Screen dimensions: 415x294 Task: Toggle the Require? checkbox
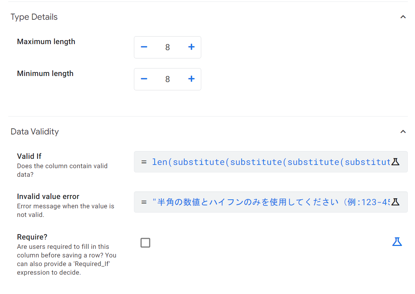pos(145,242)
